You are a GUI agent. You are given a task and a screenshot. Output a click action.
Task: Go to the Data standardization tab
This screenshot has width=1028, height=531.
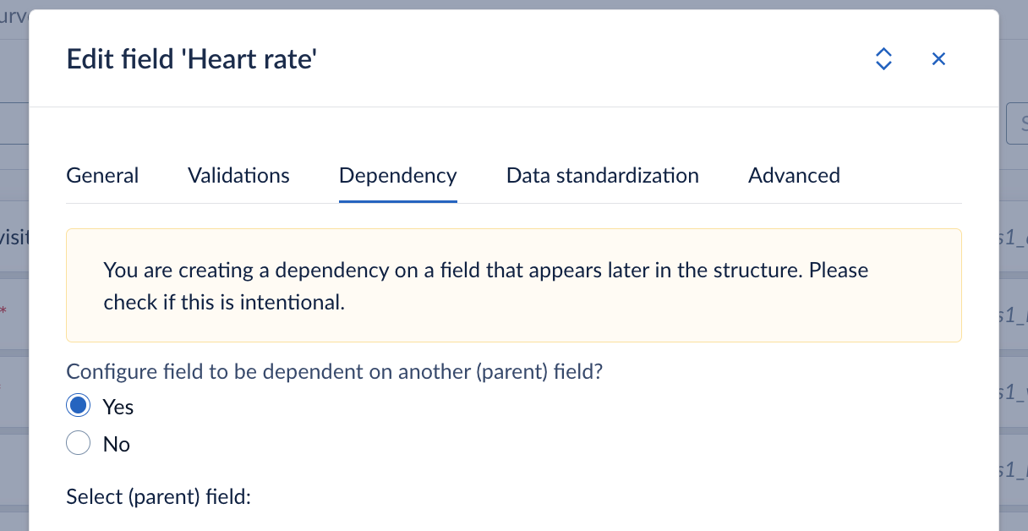coord(602,175)
